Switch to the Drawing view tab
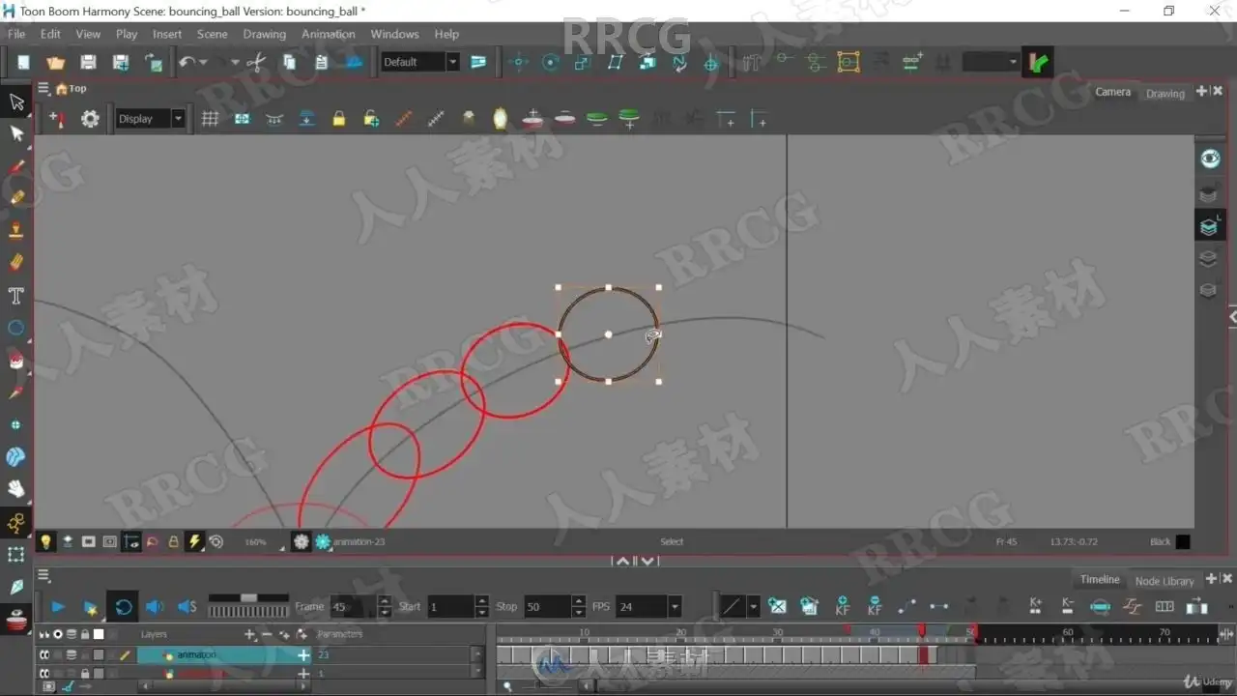 pos(1165,94)
